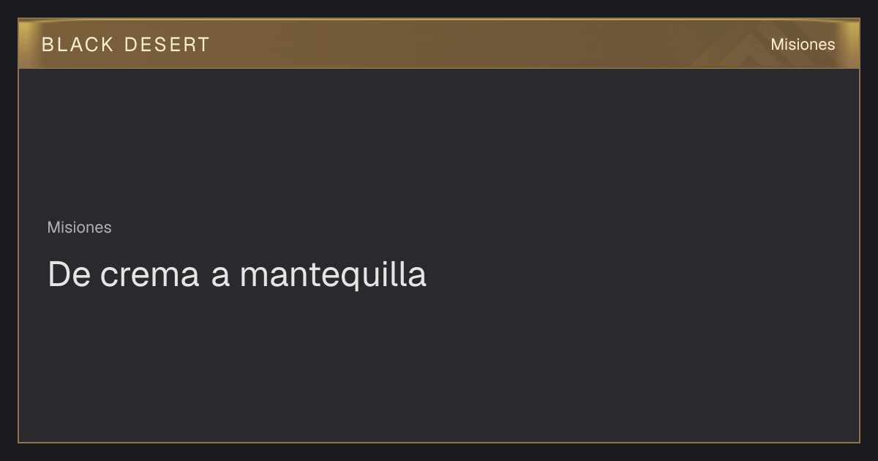Viewport: 878px width, 461px height.
Task: Click the glowing left edge of banner
Action: [24, 44]
